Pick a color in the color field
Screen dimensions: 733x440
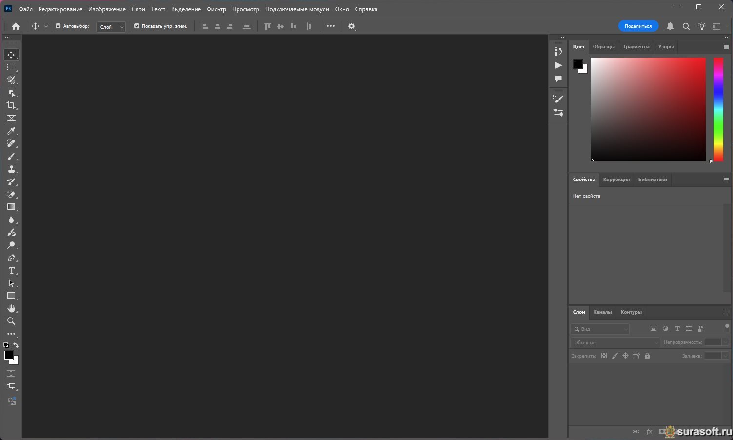(x=648, y=109)
